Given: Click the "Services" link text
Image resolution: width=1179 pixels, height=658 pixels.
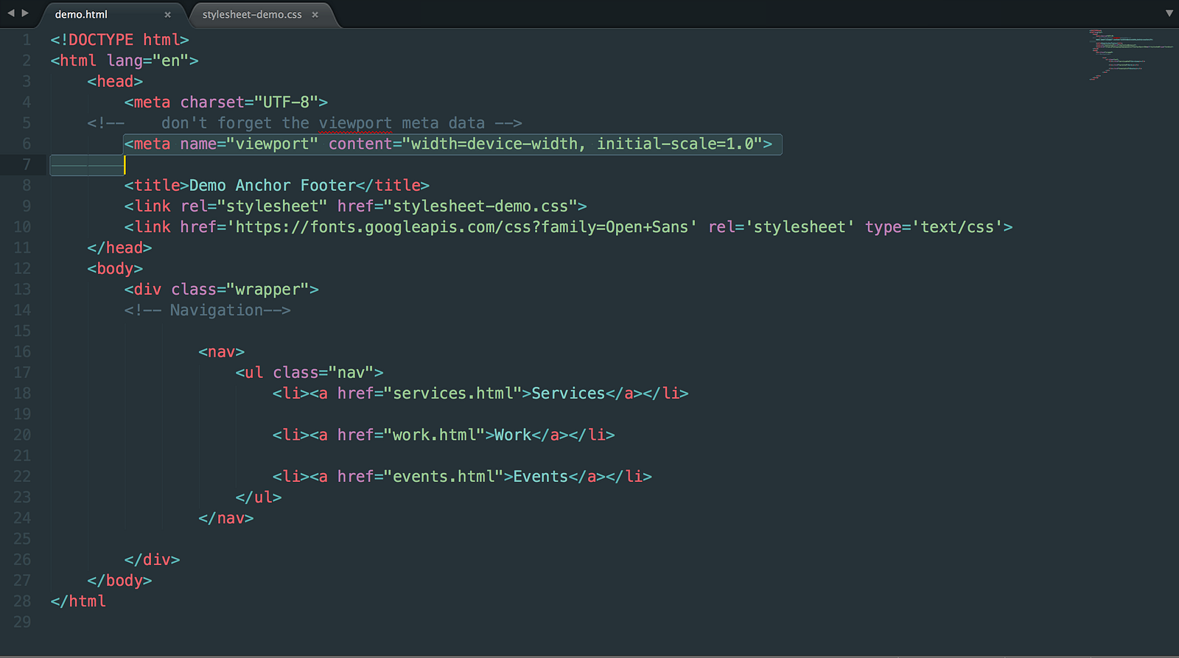Looking at the screenshot, I should pyautogui.click(x=568, y=393).
